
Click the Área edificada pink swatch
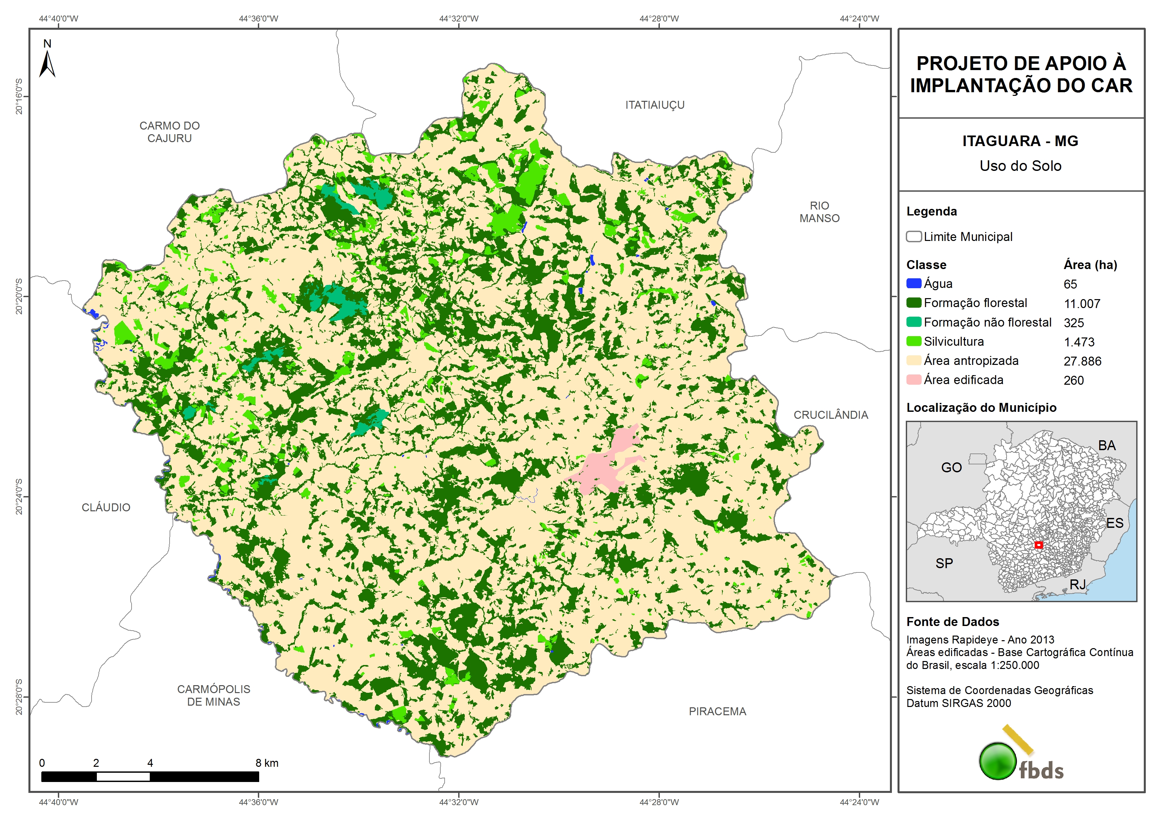[913, 379]
